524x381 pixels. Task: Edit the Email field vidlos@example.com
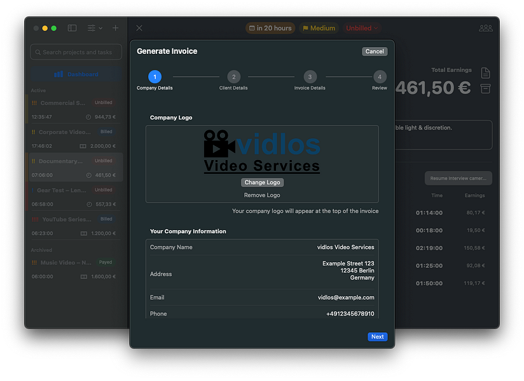346,297
